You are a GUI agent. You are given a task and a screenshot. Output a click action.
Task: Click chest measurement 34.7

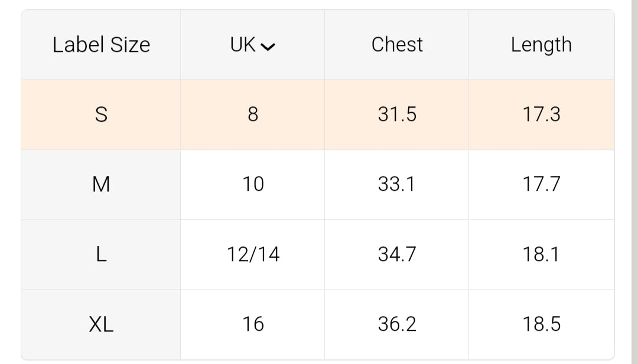tap(397, 255)
